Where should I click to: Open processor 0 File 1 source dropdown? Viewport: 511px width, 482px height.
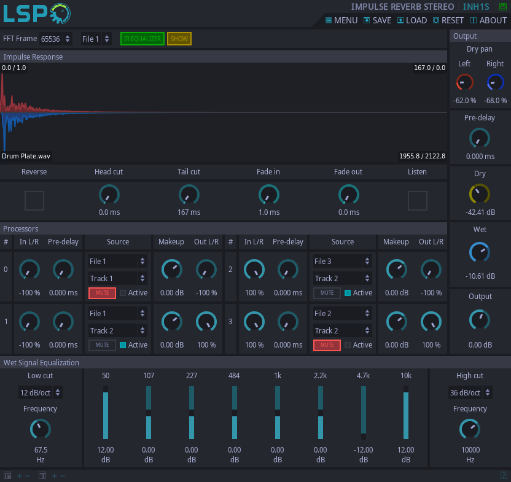[118, 261]
